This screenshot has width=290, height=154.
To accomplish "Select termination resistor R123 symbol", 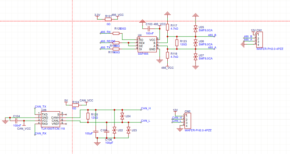I will [x=177, y=43].
